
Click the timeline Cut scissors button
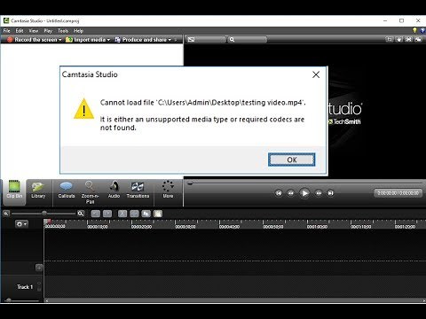pyautogui.click(x=122, y=214)
